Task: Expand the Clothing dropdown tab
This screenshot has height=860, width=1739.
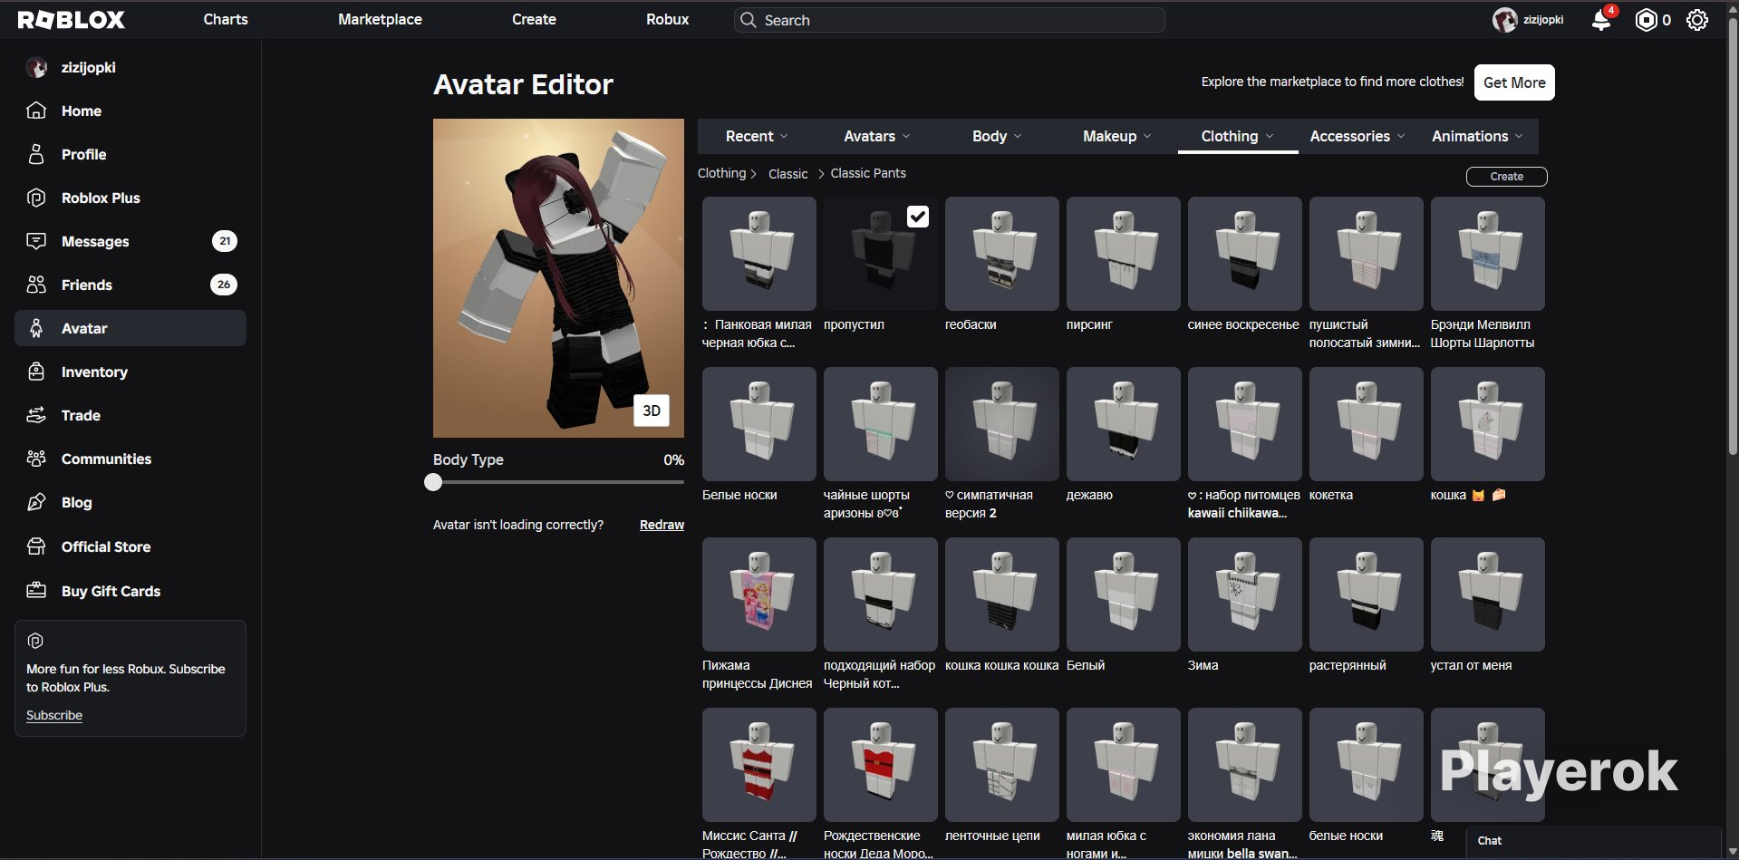Action: [1238, 136]
